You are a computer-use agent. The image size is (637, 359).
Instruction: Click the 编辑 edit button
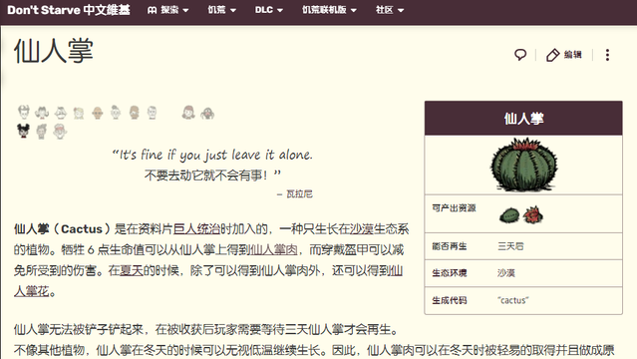[x=564, y=55]
